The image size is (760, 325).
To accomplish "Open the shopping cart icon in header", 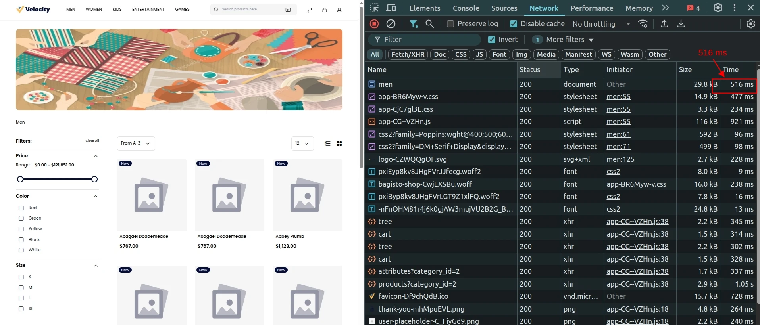I will [x=325, y=10].
